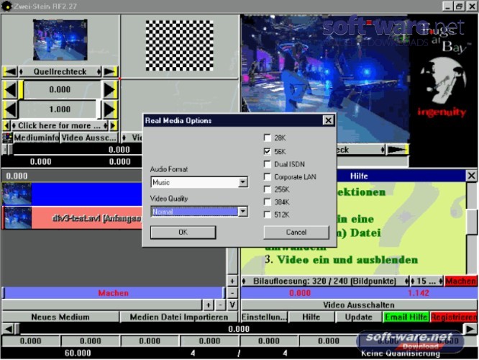Open the Hilfe button in bottom bar

(x=311, y=318)
